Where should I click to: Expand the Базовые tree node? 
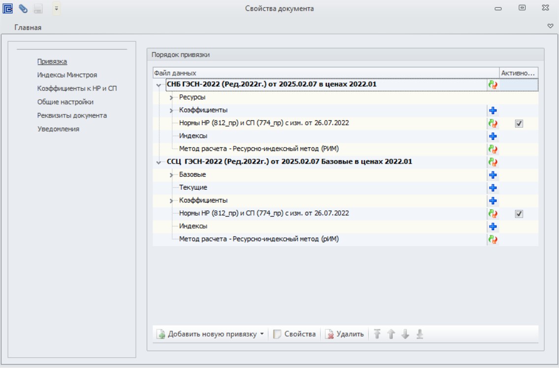171,175
